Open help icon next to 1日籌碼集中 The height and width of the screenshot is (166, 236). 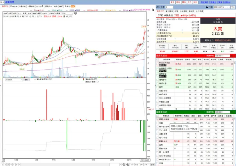pos(182,30)
